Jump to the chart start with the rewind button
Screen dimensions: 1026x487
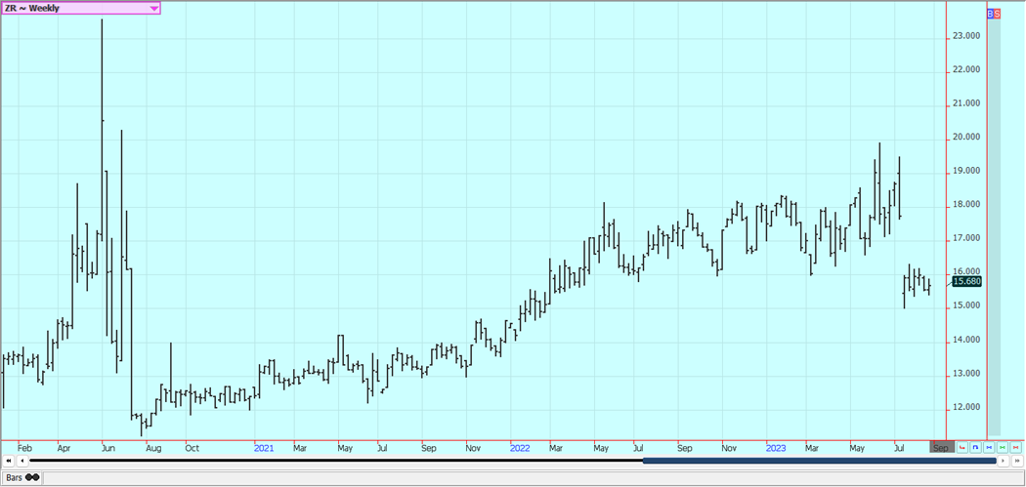point(9,461)
